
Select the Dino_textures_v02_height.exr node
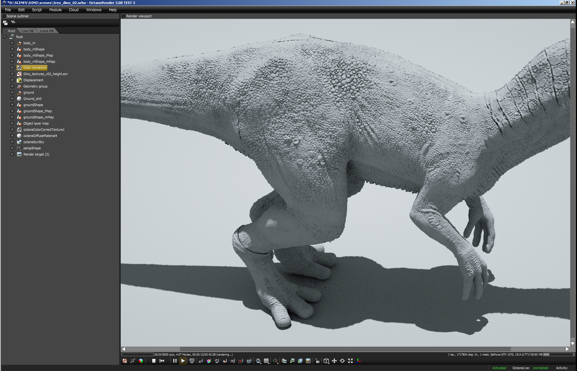(45, 74)
